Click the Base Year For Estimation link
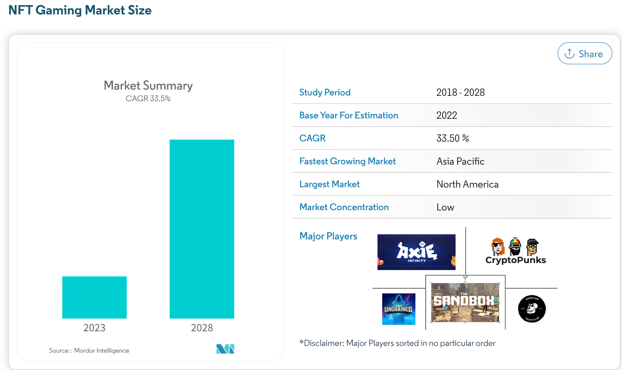622x370 pixels. tap(348, 115)
